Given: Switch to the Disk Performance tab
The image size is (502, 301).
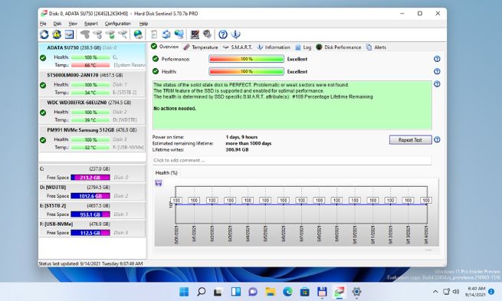Looking at the screenshot, I should click(x=339, y=47).
